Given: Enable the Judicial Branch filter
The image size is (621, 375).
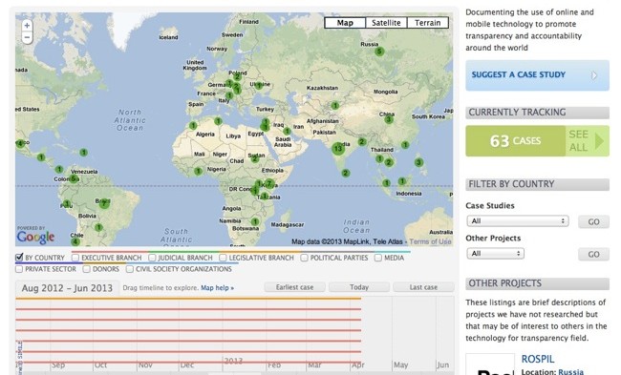Looking at the screenshot, I should click(x=152, y=258).
